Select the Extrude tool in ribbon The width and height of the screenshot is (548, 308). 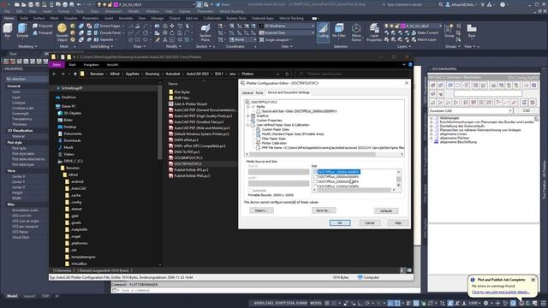[22, 31]
